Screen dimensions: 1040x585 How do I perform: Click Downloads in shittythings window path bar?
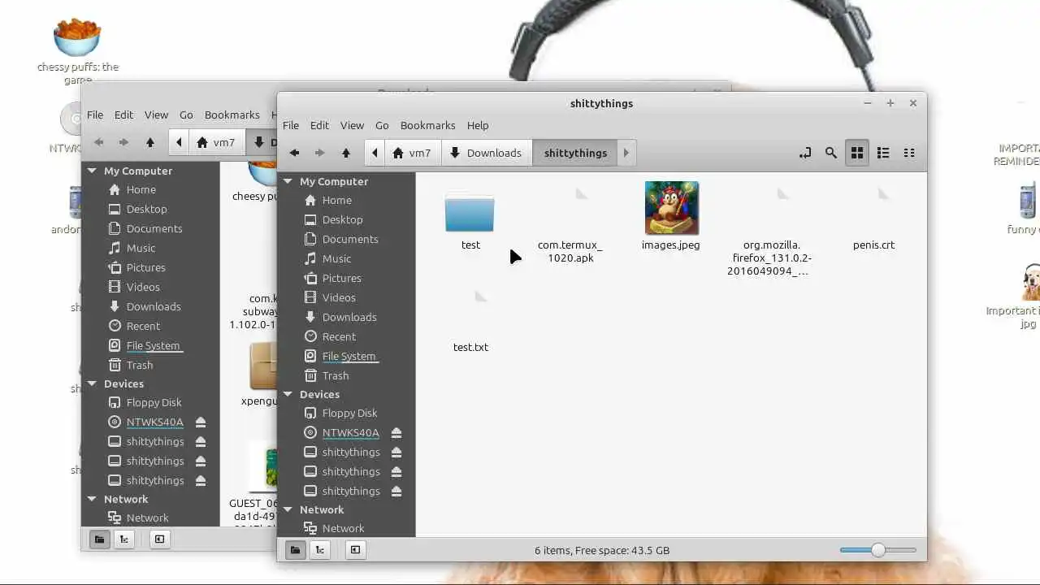pyautogui.click(x=486, y=153)
